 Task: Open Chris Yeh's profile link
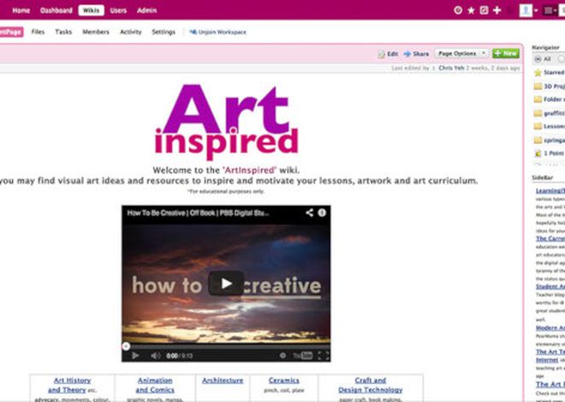(451, 68)
